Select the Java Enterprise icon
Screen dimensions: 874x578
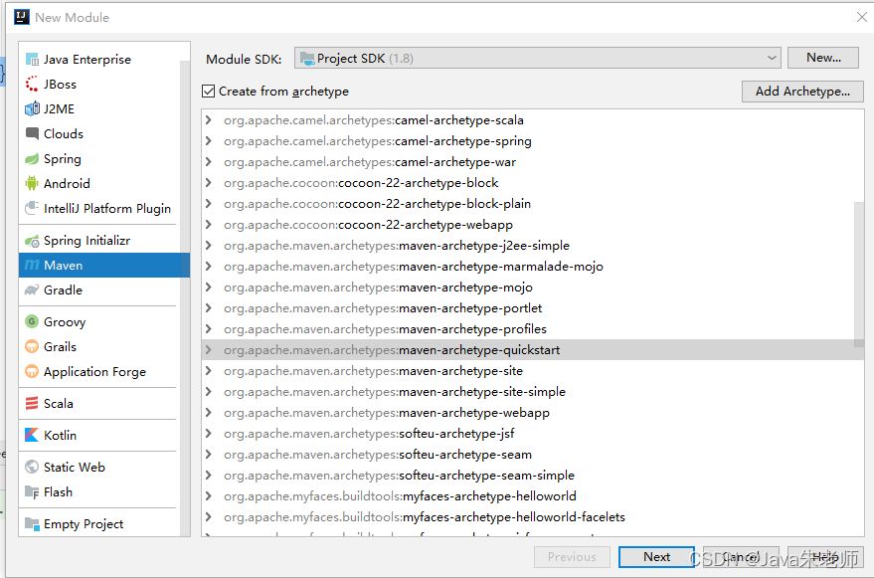click(32, 60)
